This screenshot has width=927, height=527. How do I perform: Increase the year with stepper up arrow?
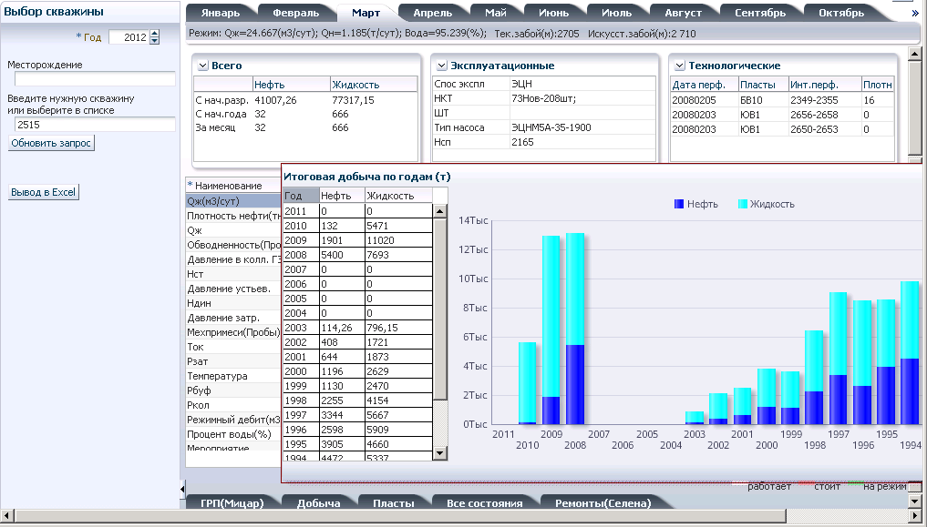[155, 34]
